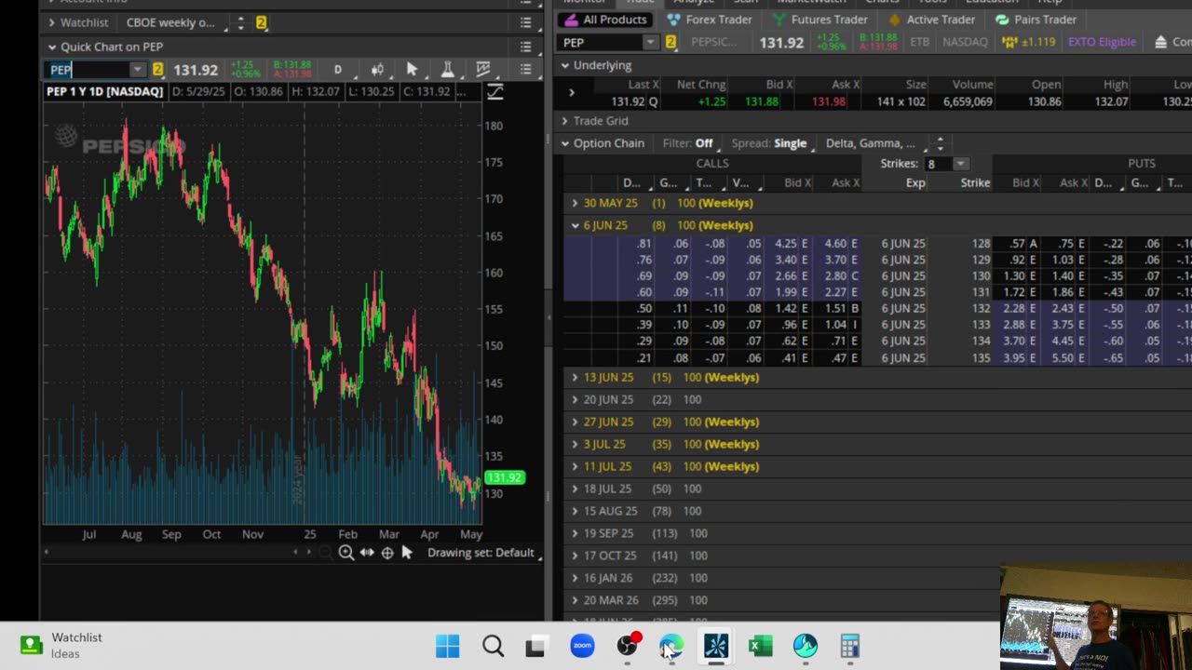Open the chart timeframe D dropdown
This screenshot has height=670, width=1192.
tap(338, 70)
